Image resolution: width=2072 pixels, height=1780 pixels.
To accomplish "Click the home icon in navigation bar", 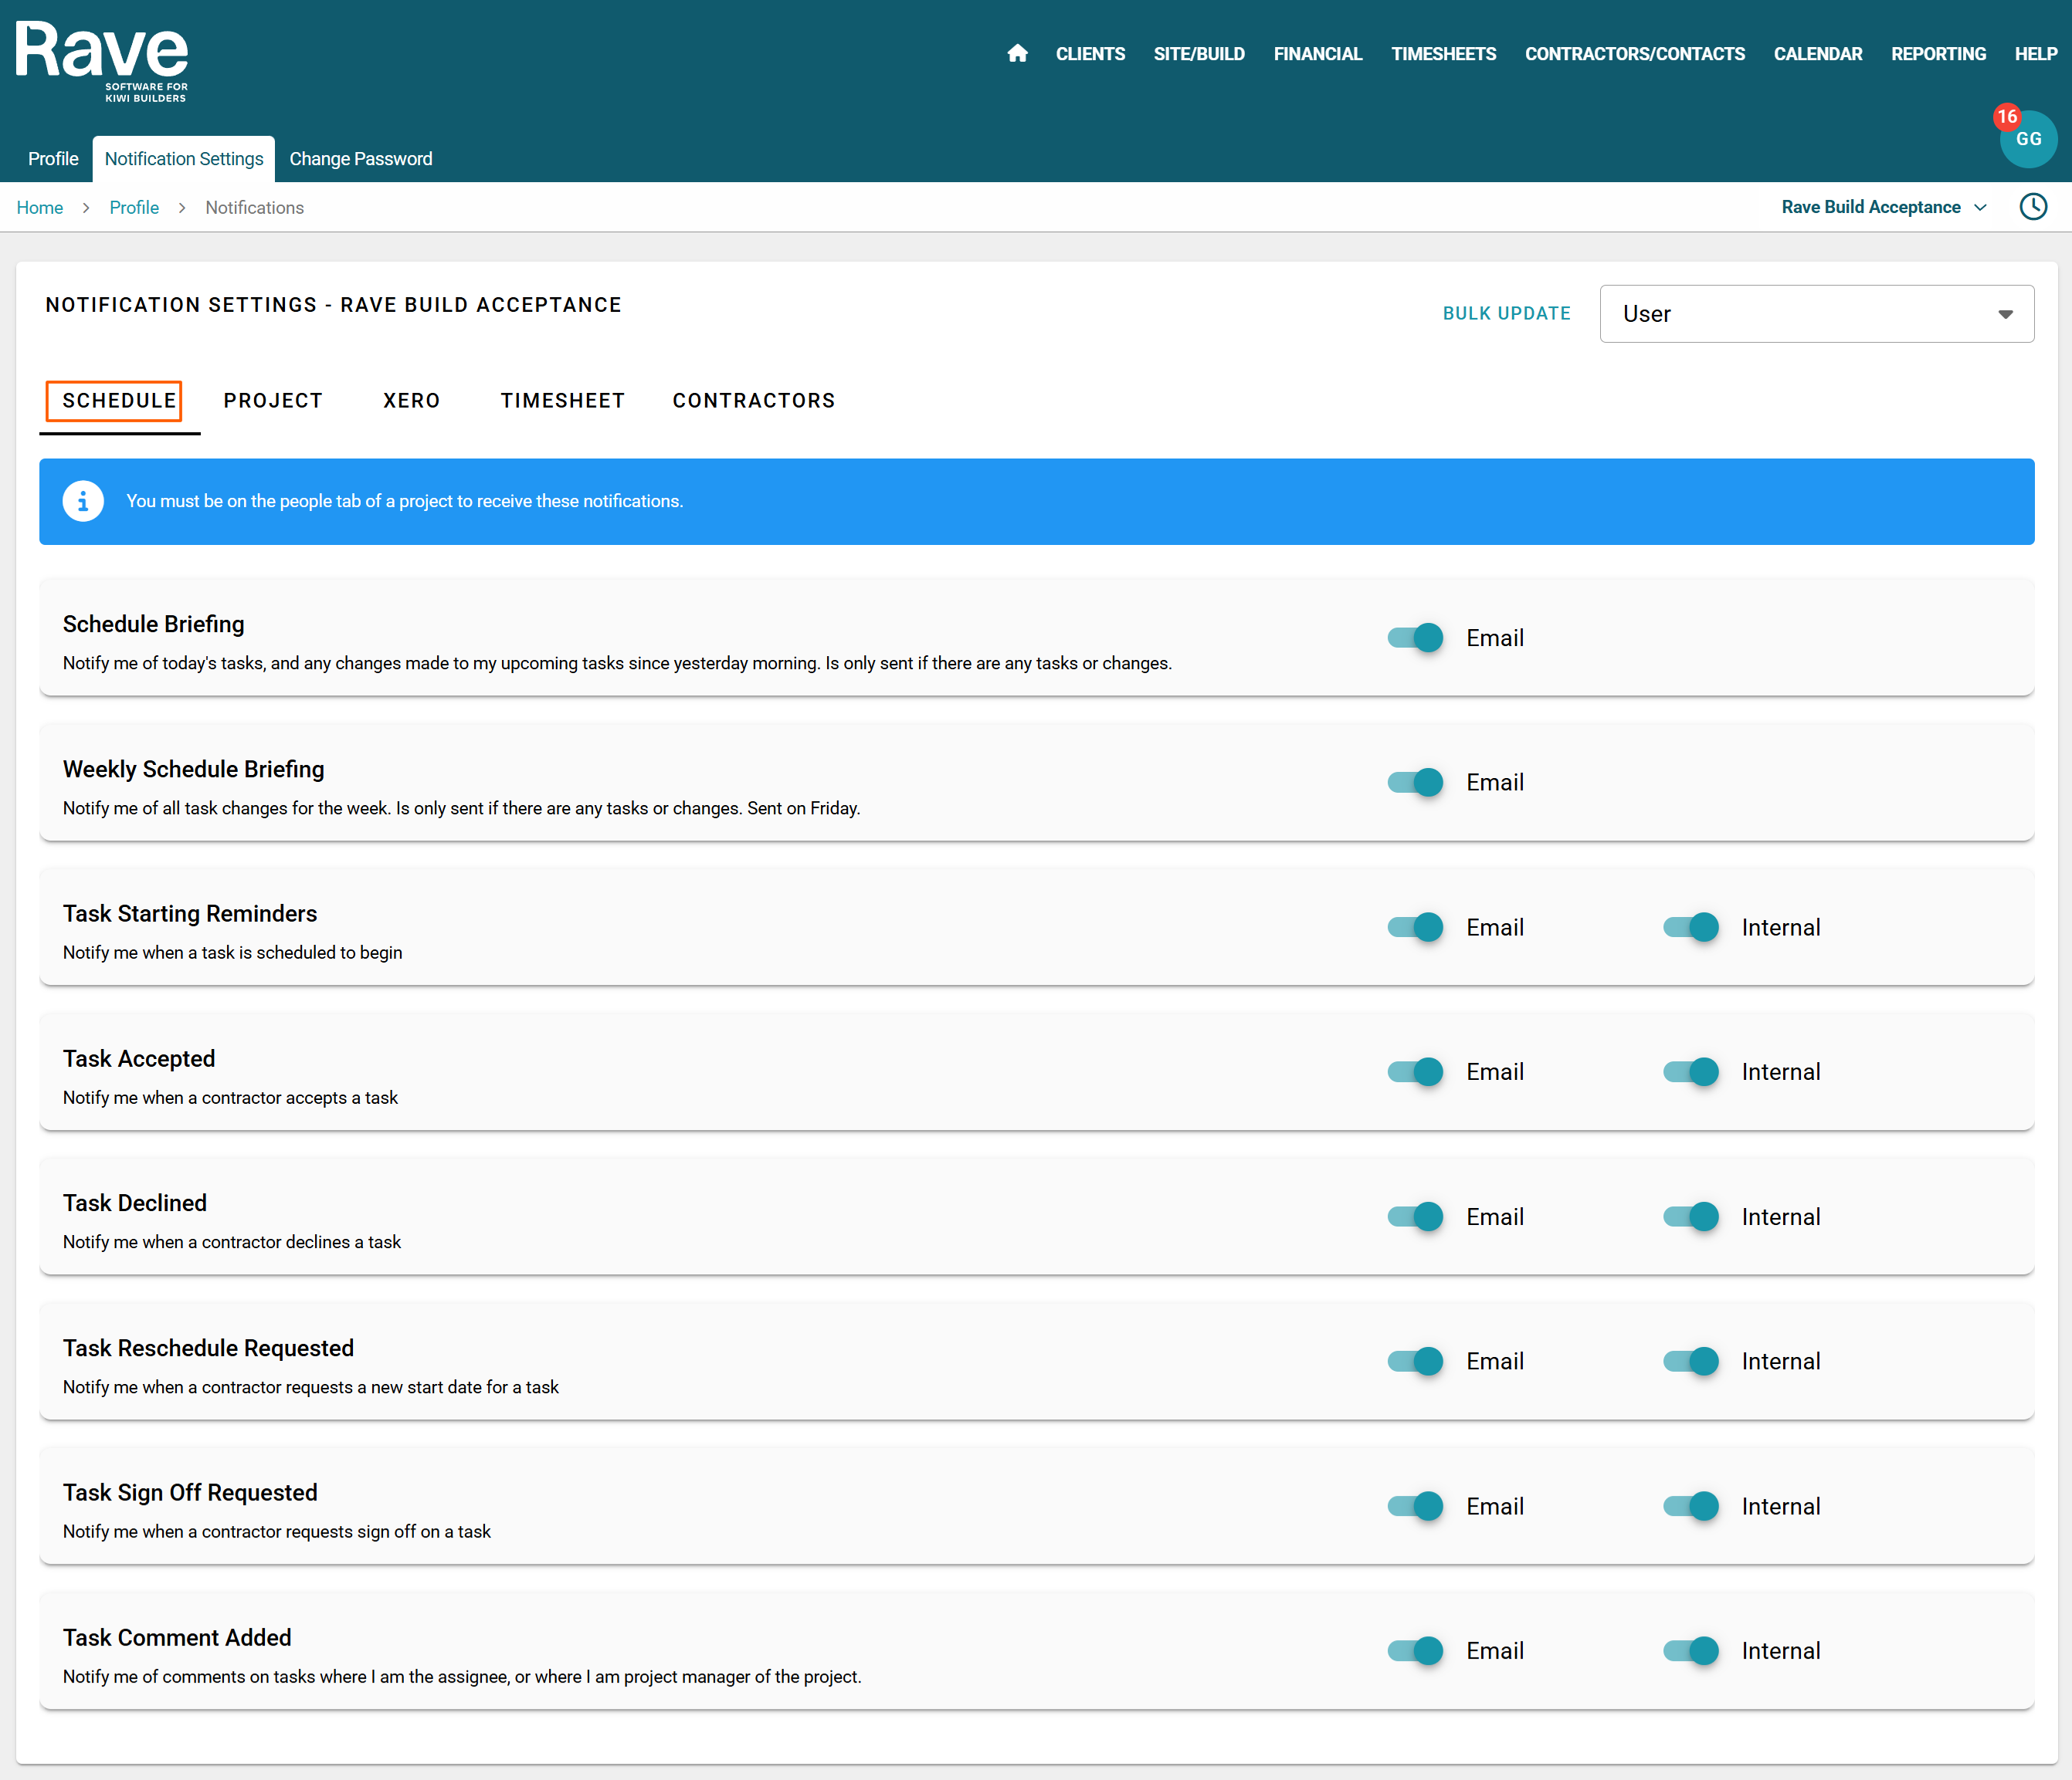I will click(1017, 54).
